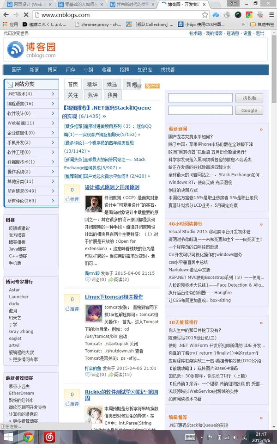The height and width of the screenshot is (444, 277).
Task: Select the 精华 tab
Action: [x=92, y=84]
